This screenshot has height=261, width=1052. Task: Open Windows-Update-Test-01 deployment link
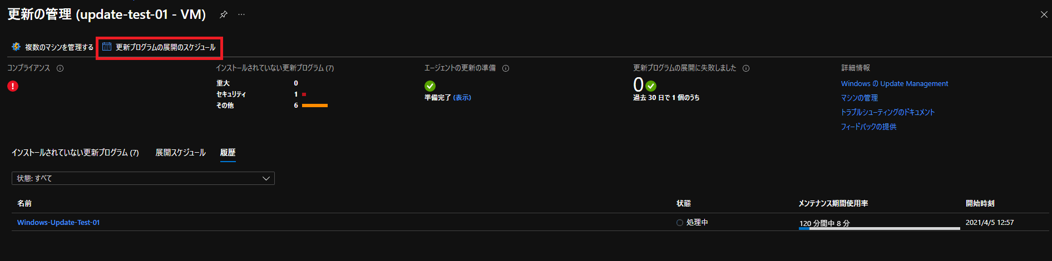58,223
